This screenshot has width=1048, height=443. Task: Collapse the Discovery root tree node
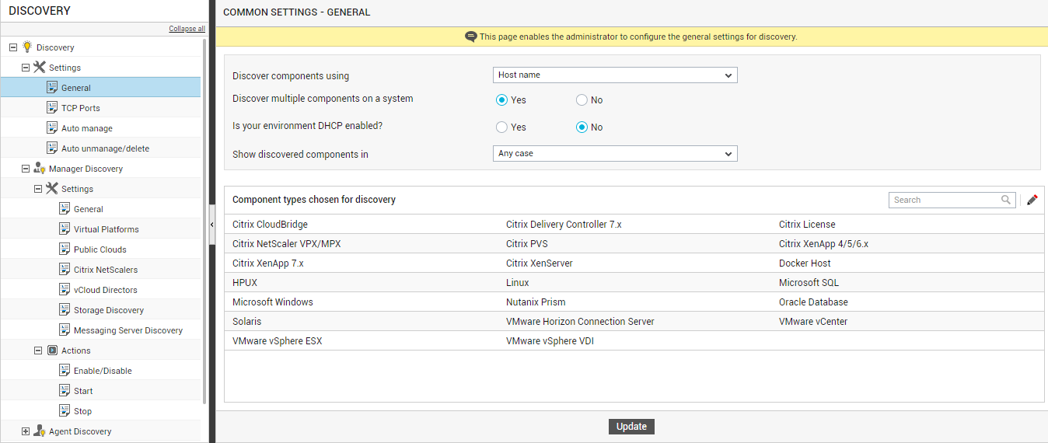13,47
